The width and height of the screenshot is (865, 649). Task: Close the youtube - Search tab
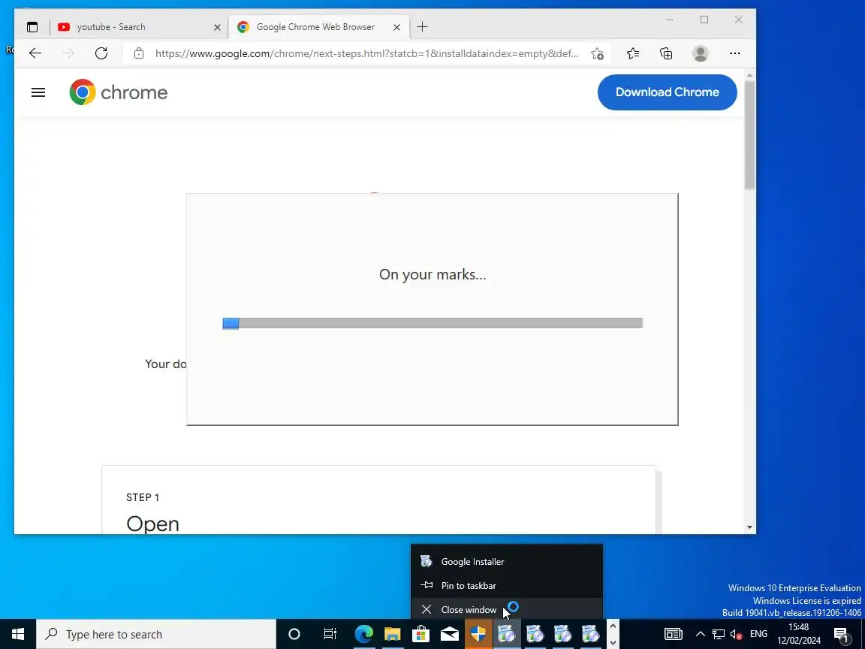click(x=217, y=27)
